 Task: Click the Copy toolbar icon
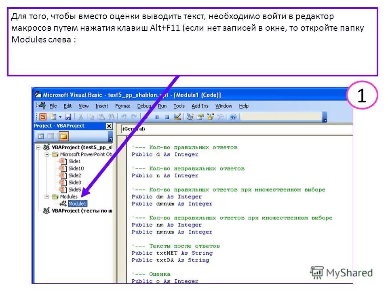[90, 117]
